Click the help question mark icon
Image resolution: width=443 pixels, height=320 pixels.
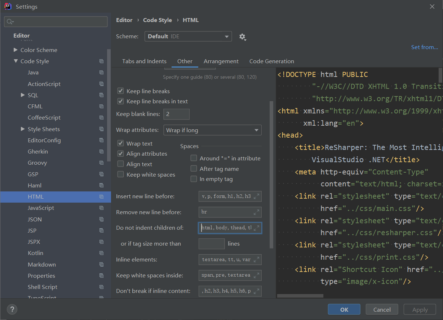[x=12, y=310]
